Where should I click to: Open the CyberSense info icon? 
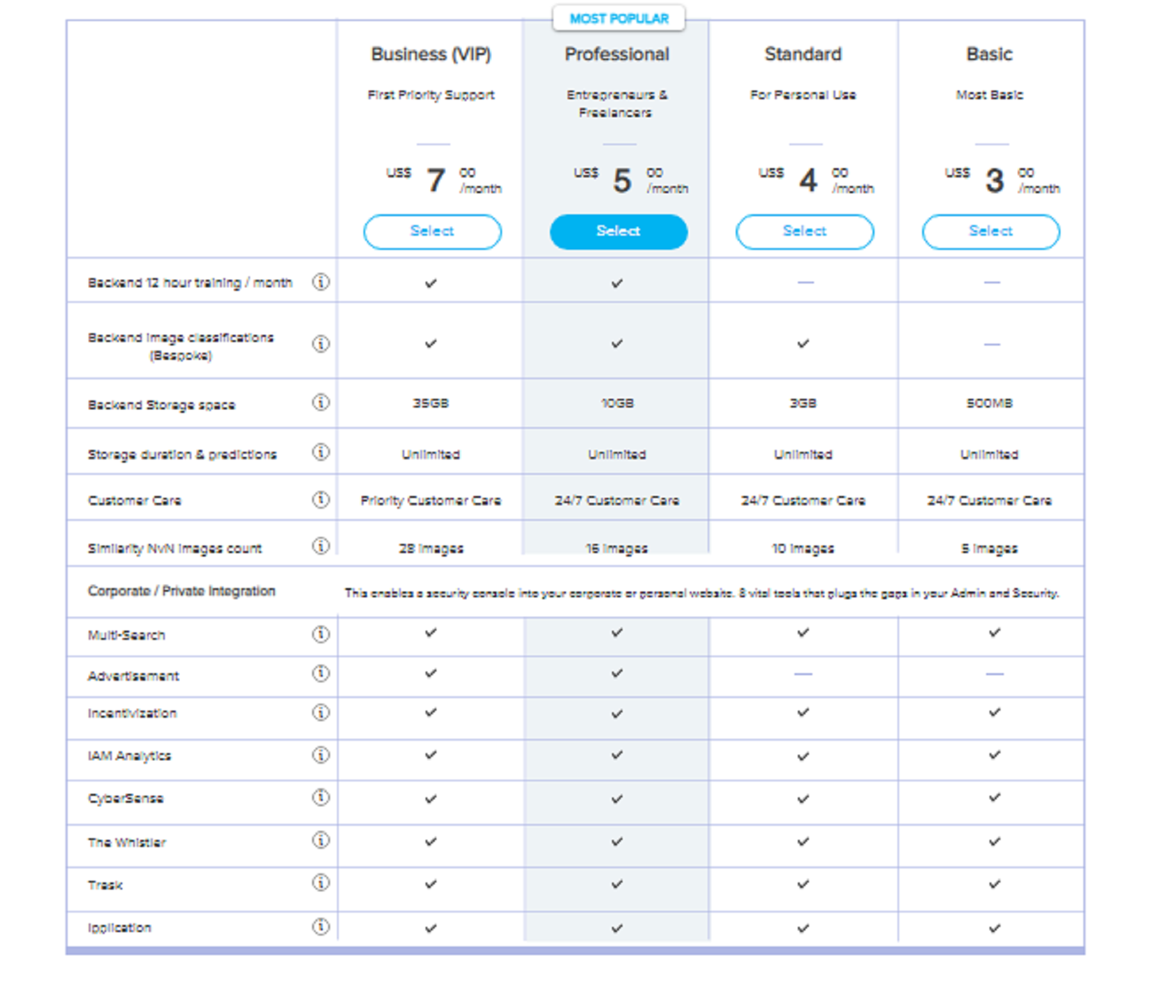click(320, 797)
